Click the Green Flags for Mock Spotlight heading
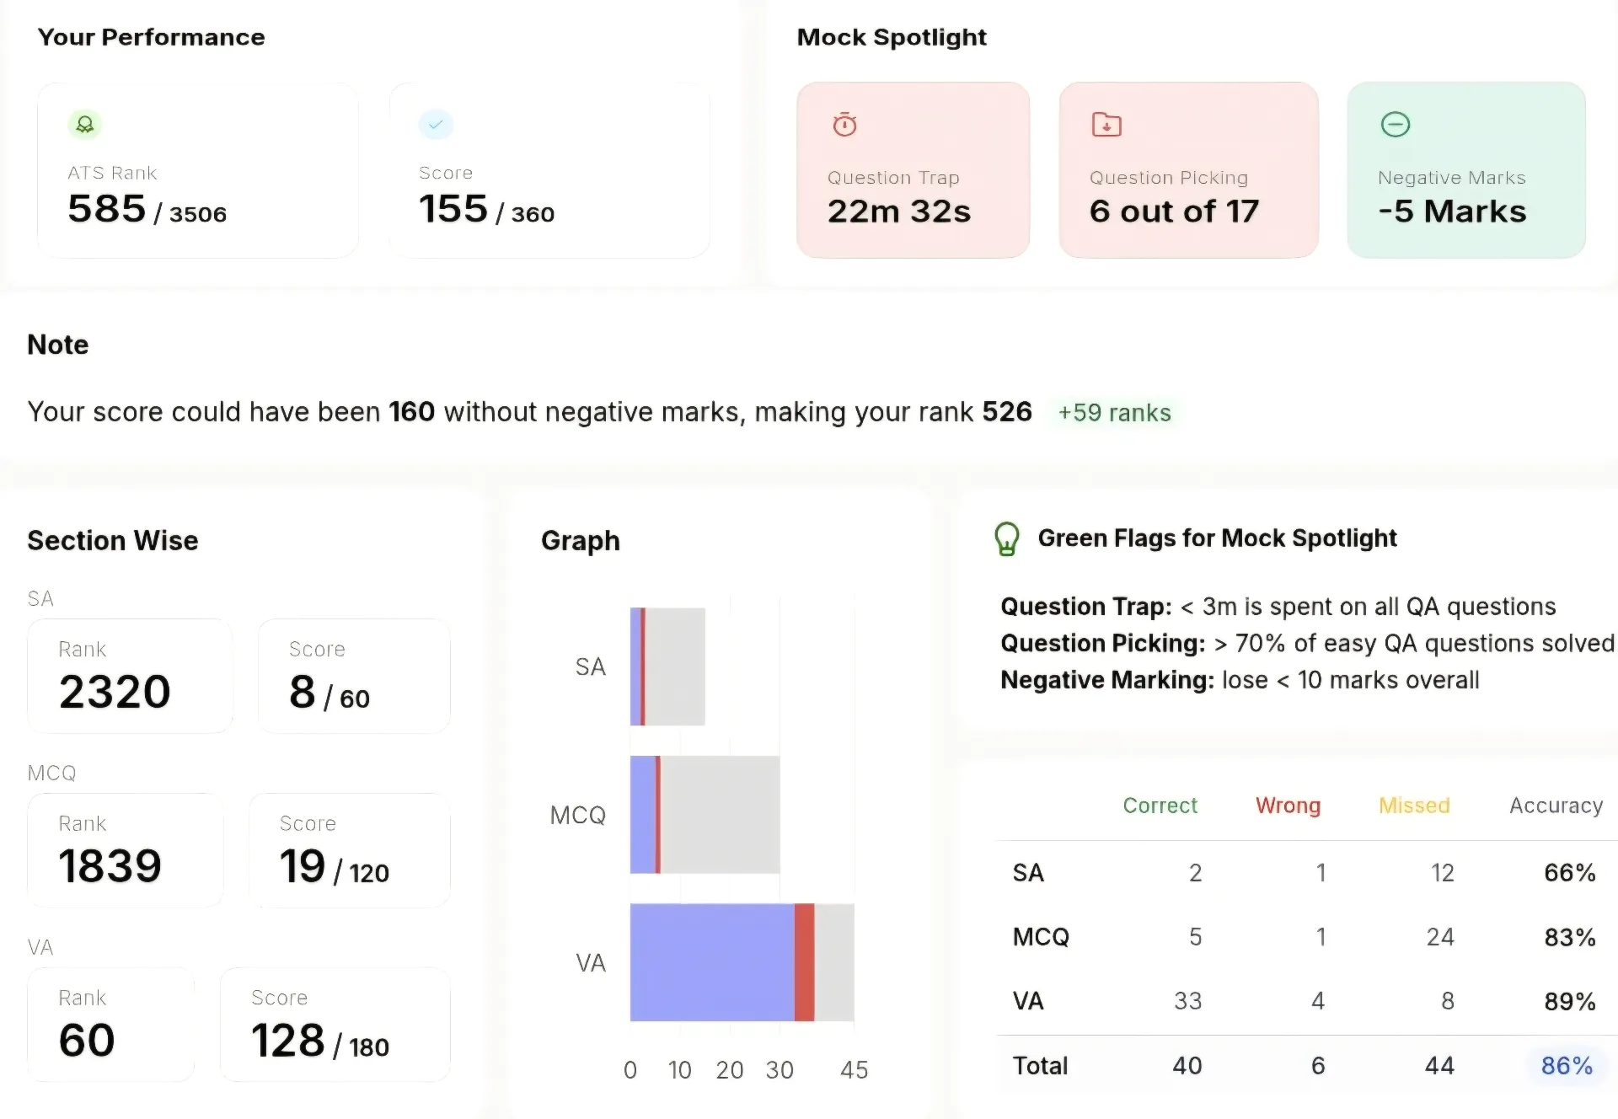Screen dimensions: 1618x1119 click(x=1217, y=538)
